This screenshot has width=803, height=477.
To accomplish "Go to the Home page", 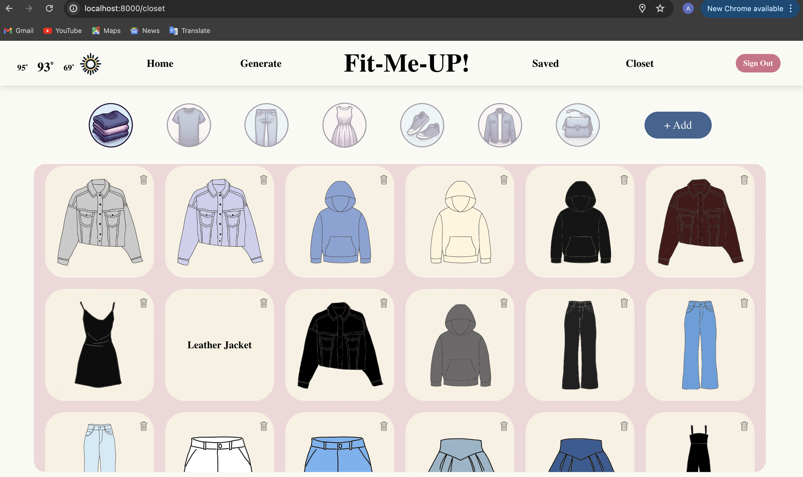I will (160, 63).
